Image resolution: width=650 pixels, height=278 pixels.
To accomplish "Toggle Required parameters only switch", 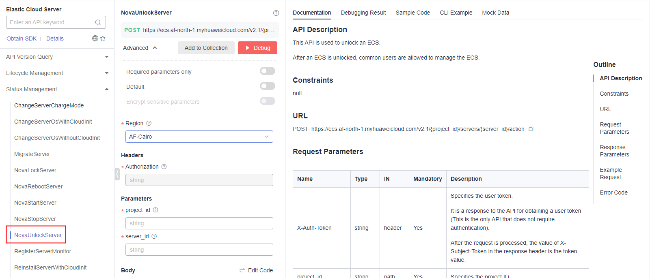I will pyautogui.click(x=268, y=71).
